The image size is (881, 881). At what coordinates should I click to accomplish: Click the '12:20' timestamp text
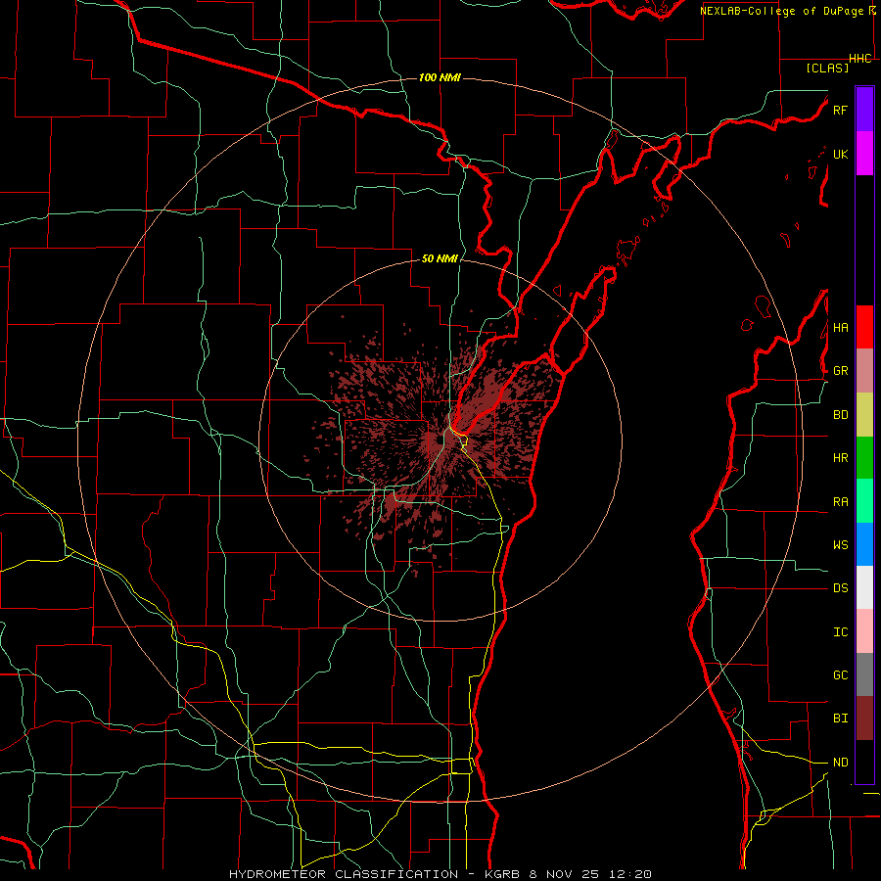629,874
